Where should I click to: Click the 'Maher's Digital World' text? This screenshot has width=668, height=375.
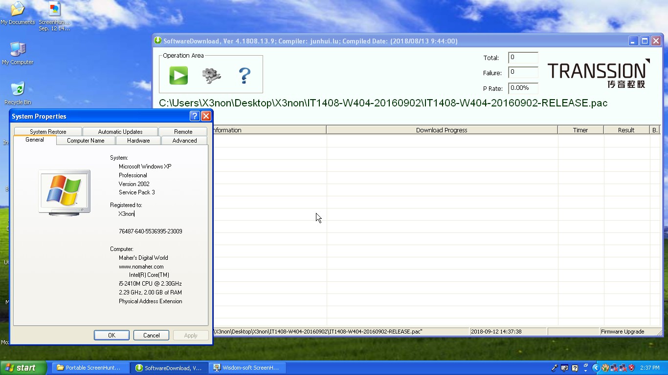tap(143, 258)
